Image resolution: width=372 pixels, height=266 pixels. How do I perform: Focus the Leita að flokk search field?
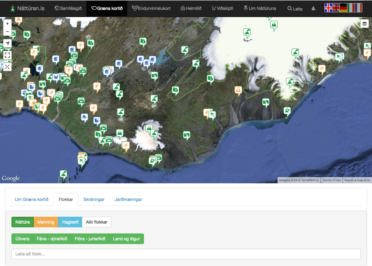(x=186, y=254)
